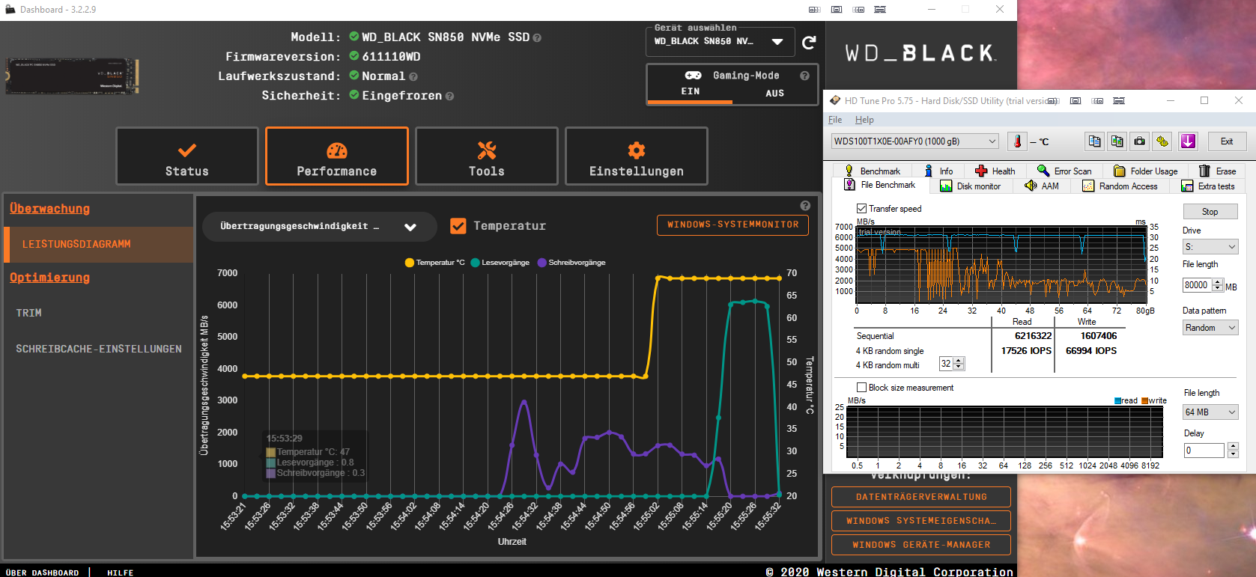Click the help icon beside Laufwerkszustand Normal

point(413,76)
